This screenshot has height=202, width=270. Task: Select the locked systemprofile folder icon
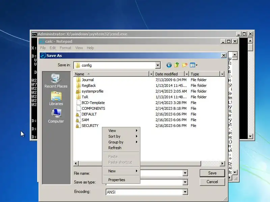coord(78,91)
